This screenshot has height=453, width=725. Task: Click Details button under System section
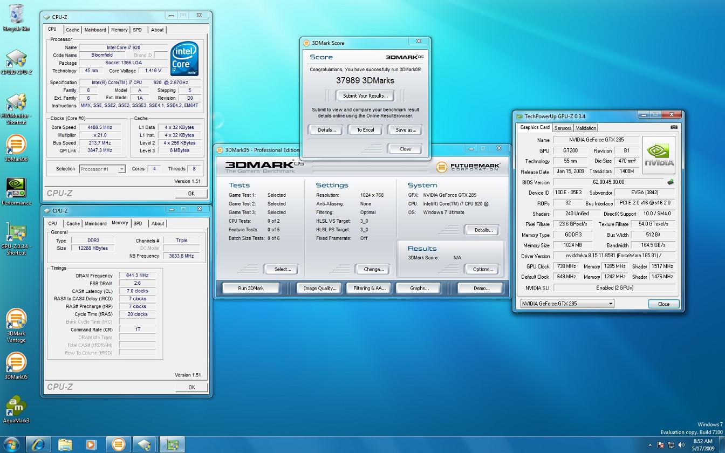coord(483,230)
